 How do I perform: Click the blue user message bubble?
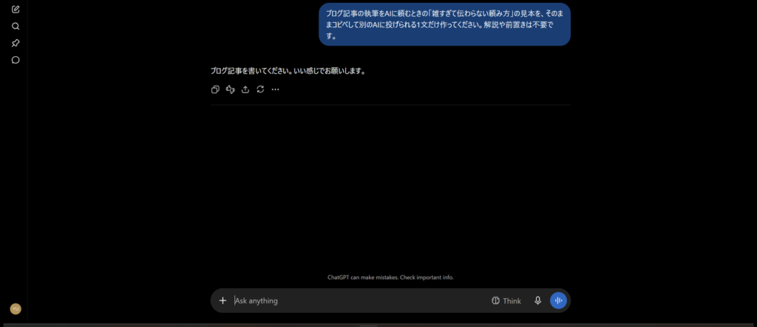(444, 24)
